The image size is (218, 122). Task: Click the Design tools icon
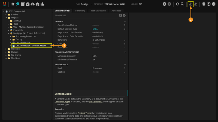[x=18, y=4]
